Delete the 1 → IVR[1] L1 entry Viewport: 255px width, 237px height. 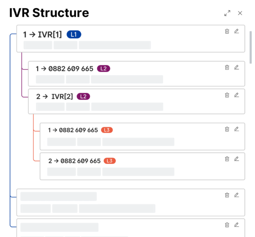point(227,31)
